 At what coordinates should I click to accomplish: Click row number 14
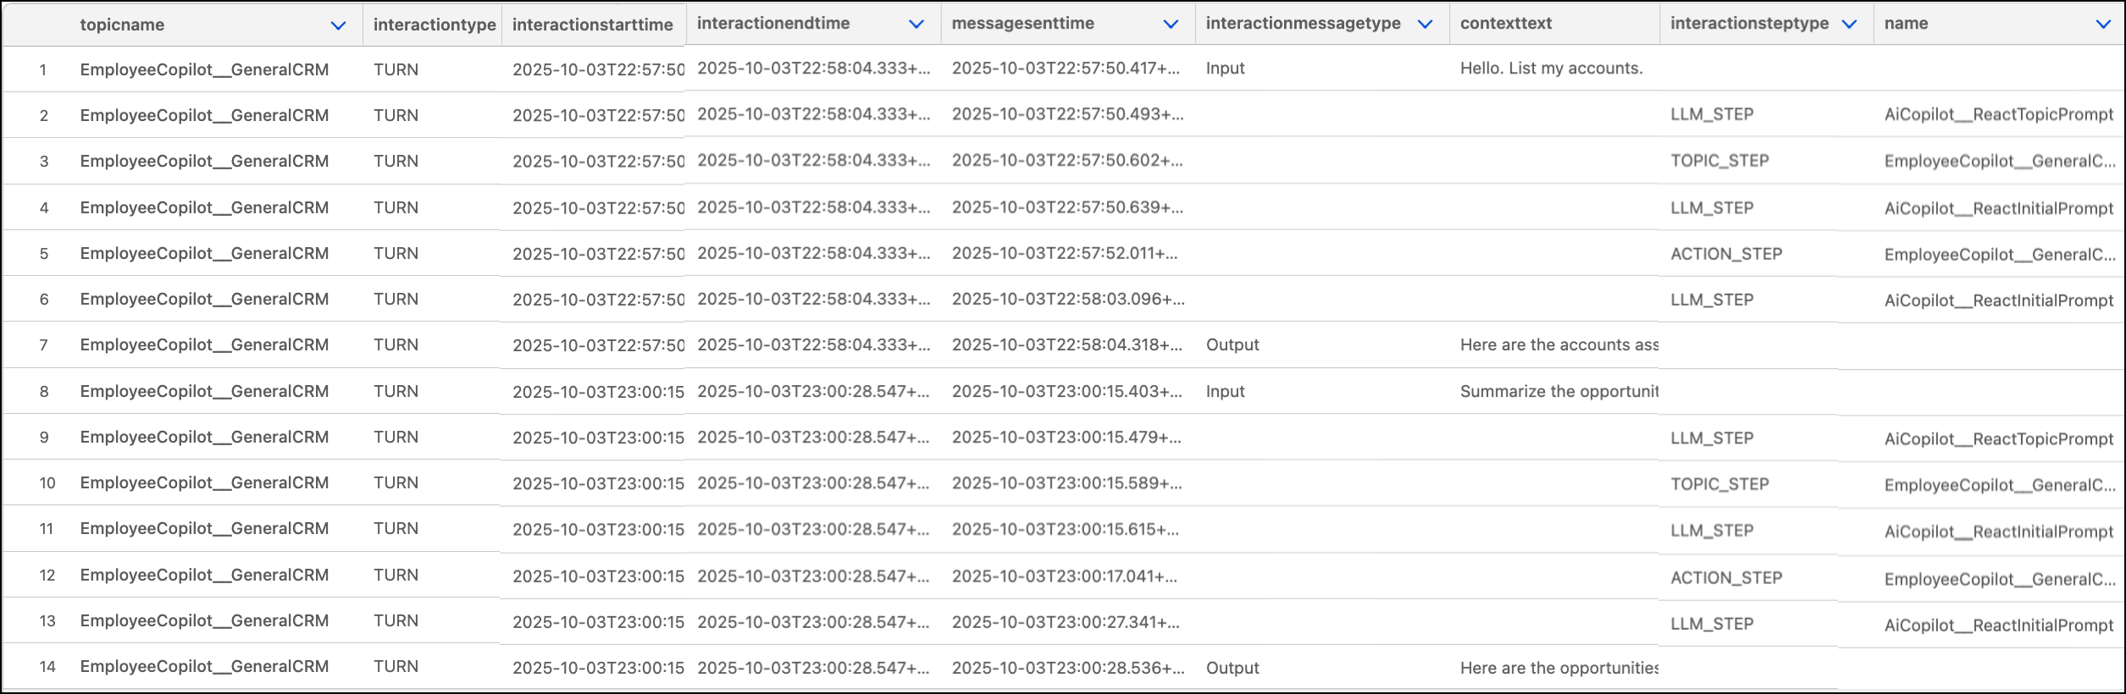[x=47, y=667]
